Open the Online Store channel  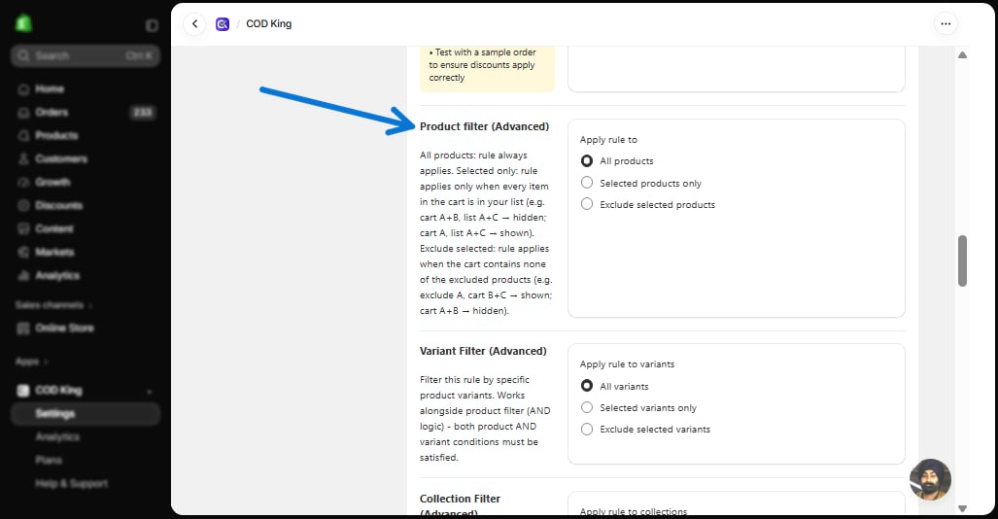[x=64, y=329]
